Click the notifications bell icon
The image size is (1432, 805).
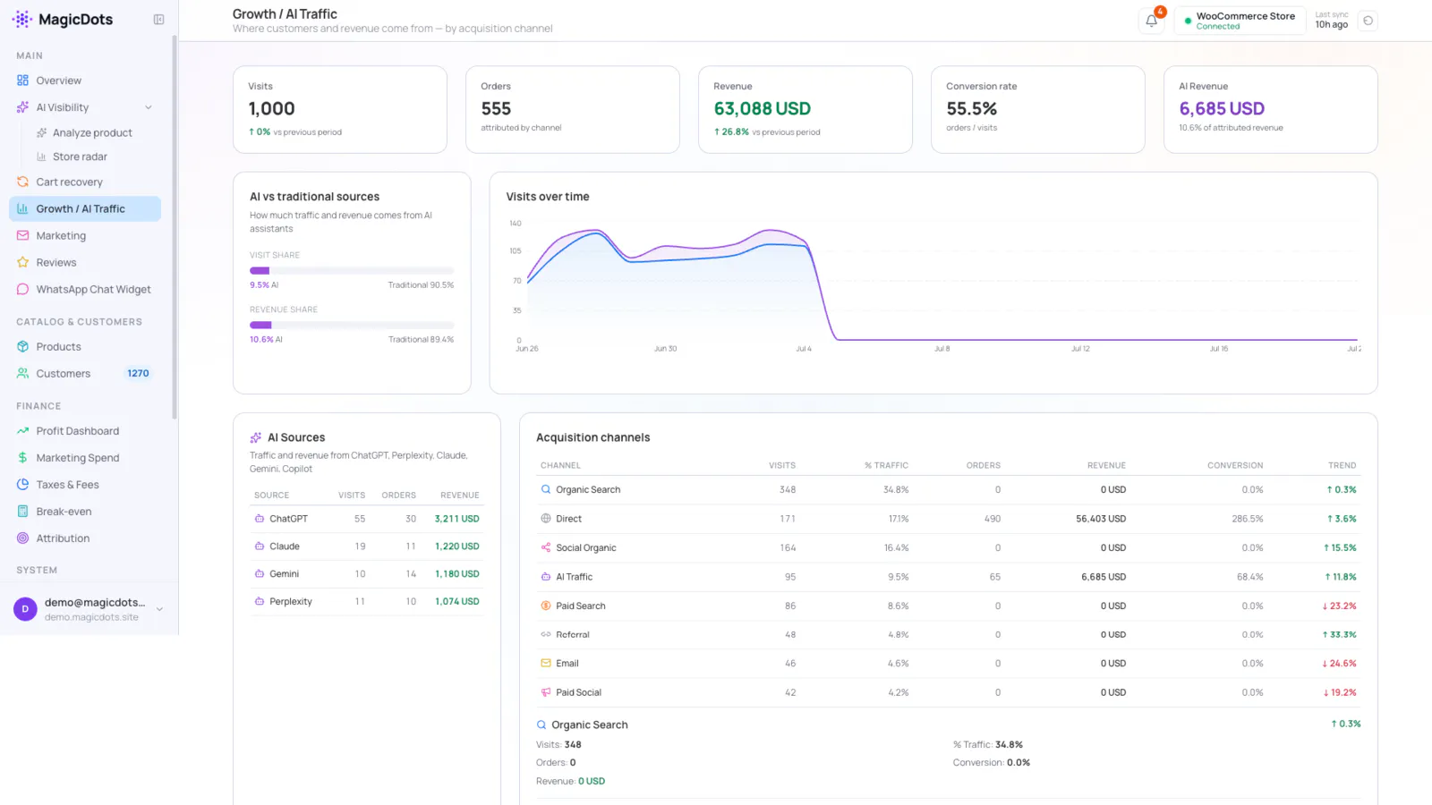click(x=1151, y=21)
